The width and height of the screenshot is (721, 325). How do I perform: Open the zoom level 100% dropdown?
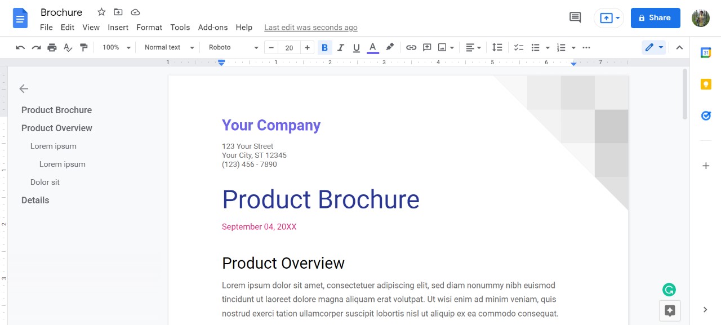point(116,47)
